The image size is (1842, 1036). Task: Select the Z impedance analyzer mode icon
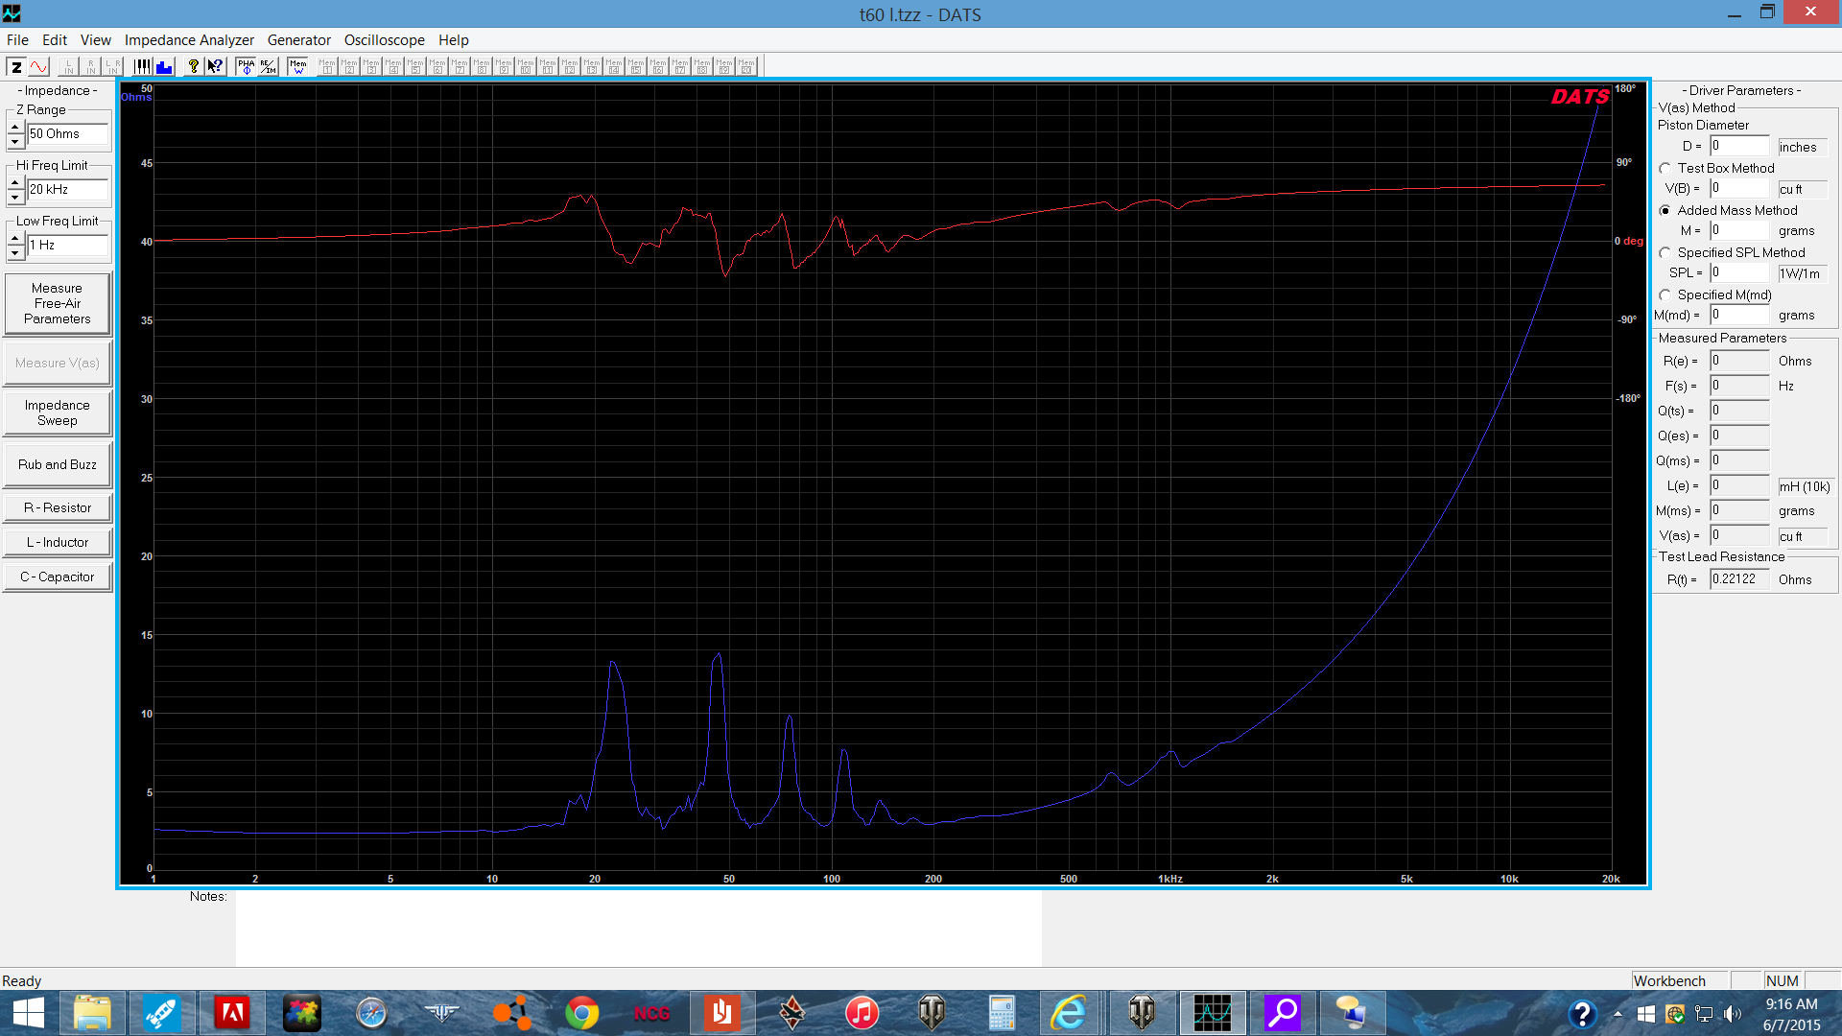(16, 66)
